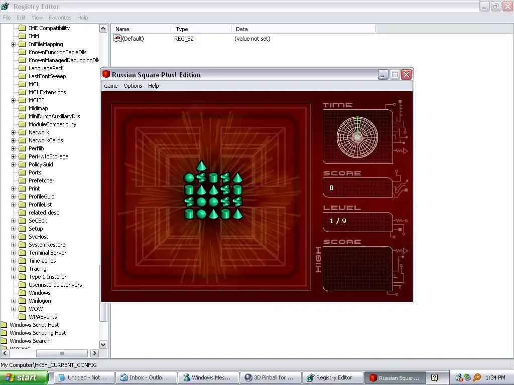Image resolution: width=514 pixels, height=385 pixels.
Task: Click the cone in the bottom row's middle
Action: [213, 214]
